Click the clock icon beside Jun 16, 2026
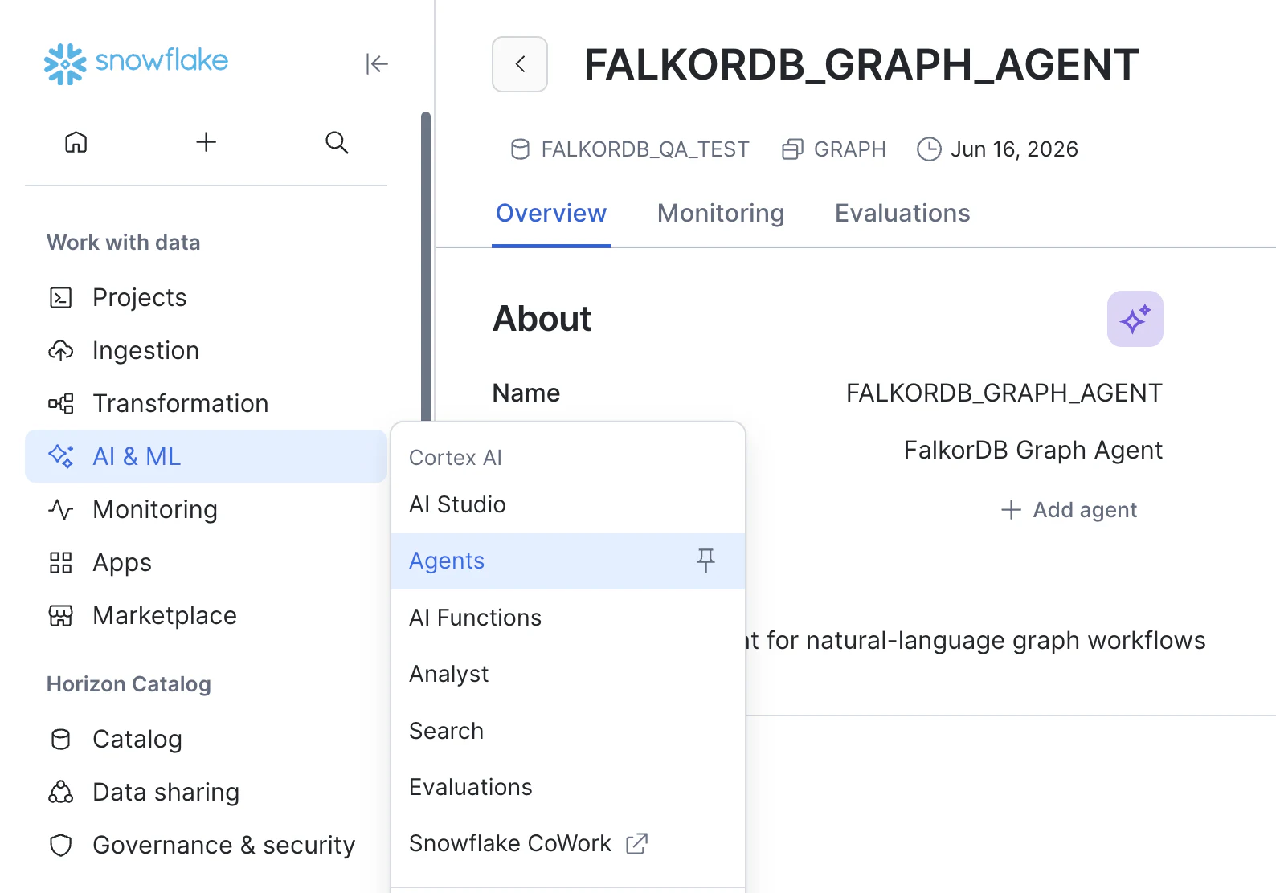The width and height of the screenshot is (1276, 893). tap(929, 149)
